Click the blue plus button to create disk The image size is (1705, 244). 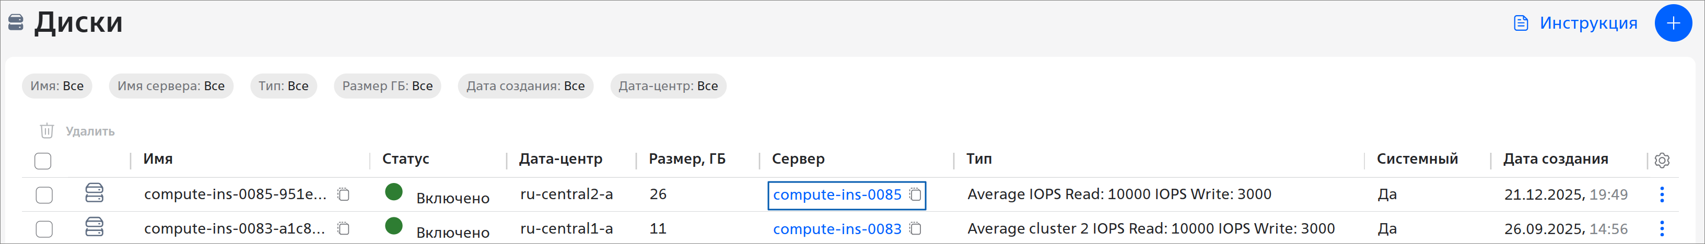(x=1673, y=23)
